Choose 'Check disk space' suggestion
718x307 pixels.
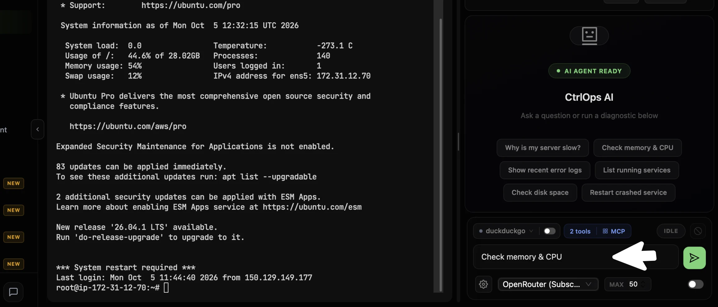coord(540,193)
